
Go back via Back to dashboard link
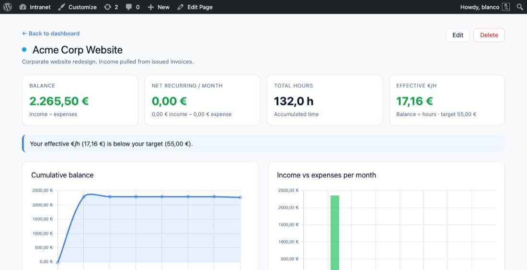pos(51,34)
